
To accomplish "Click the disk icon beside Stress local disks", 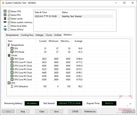I will click(5, 26).
